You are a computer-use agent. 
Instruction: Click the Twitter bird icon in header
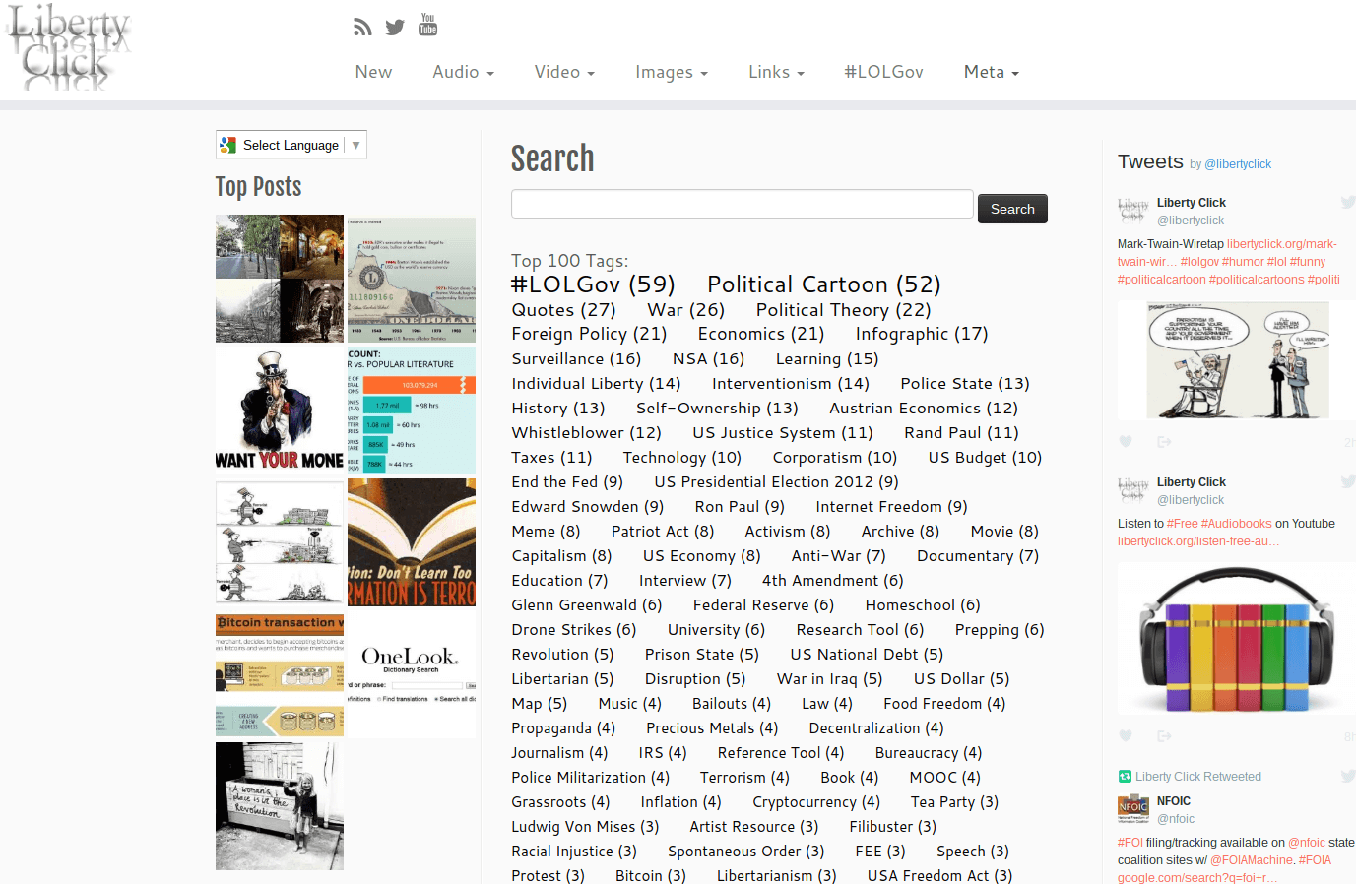[395, 28]
